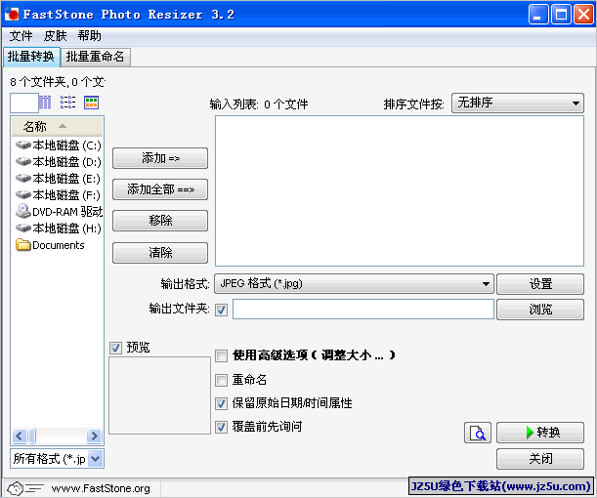Click the 添加全部 ==> button
The image size is (597, 498).
pos(160,189)
